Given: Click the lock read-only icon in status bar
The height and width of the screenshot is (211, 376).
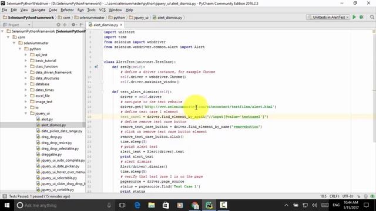Looking at the screenshot, I should coord(359,196).
